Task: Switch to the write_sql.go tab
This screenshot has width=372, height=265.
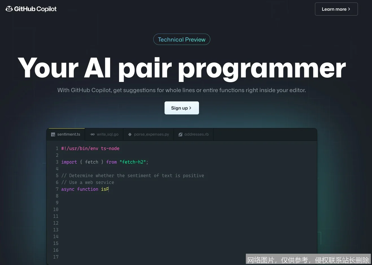Action: (x=104, y=134)
